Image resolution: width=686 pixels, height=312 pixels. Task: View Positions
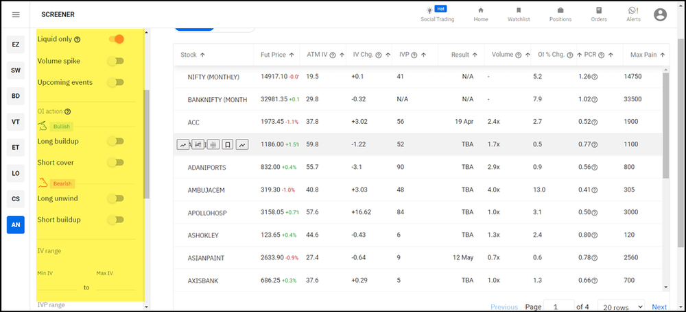point(560,14)
